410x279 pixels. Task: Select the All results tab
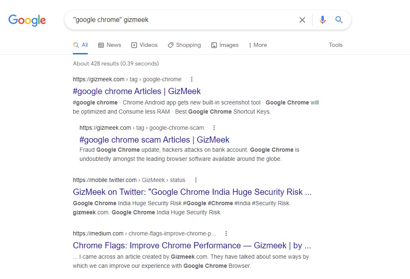[81, 45]
